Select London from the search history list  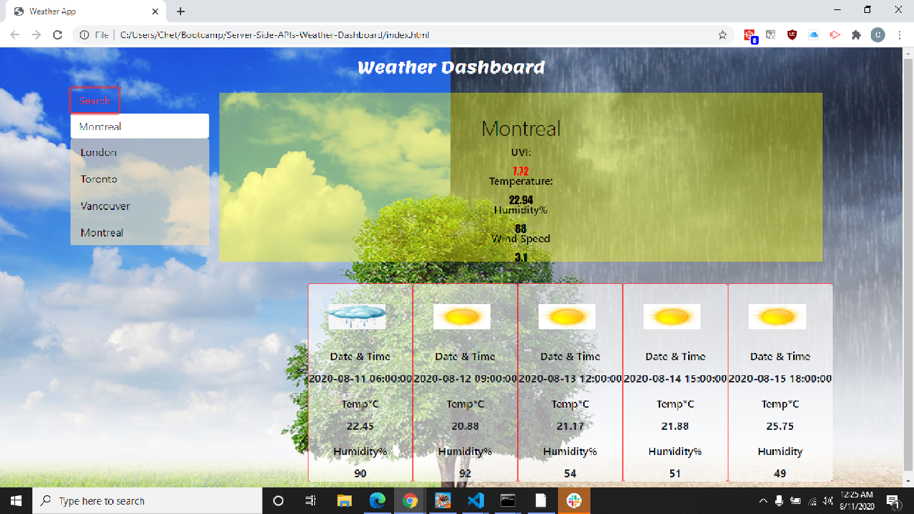(99, 152)
